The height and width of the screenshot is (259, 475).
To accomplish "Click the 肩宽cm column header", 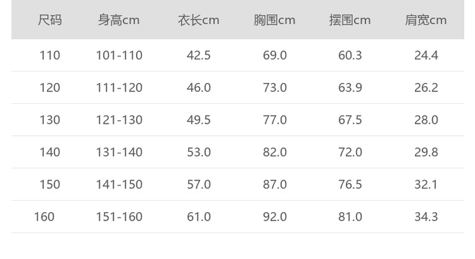I will 426,20.
